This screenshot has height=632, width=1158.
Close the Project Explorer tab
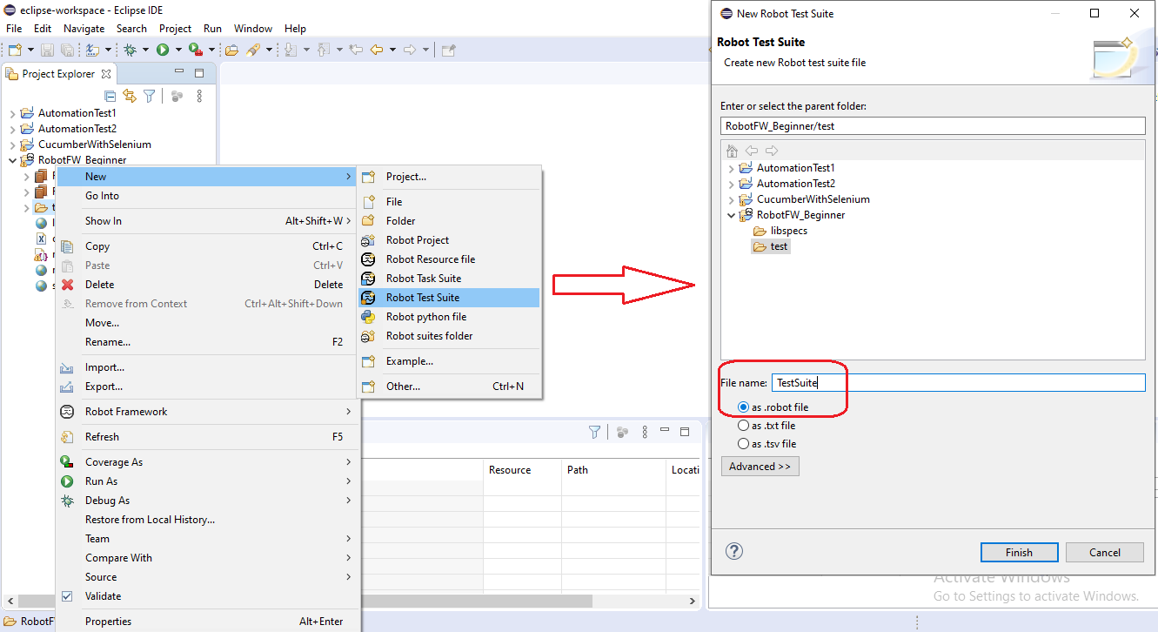pyautogui.click(x=106, y=74)
